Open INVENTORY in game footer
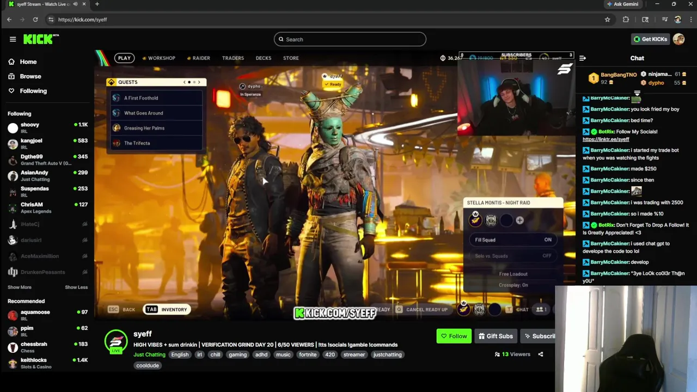This screenshot has width=697, height=392. [167, 309]
